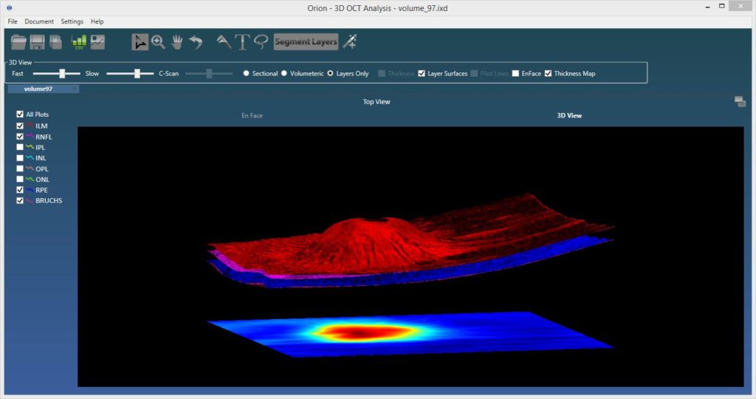The image size is (756, 399).
Task: Open the Help menu
Action: 97,21
